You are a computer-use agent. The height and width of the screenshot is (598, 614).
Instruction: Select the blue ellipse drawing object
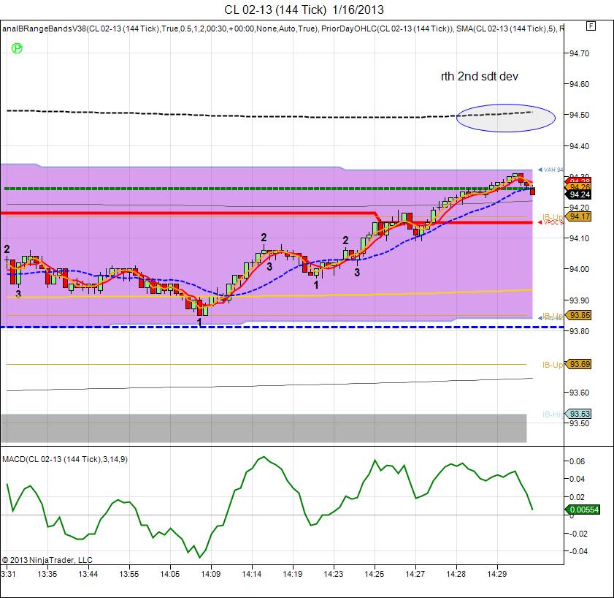click(505, 118)
